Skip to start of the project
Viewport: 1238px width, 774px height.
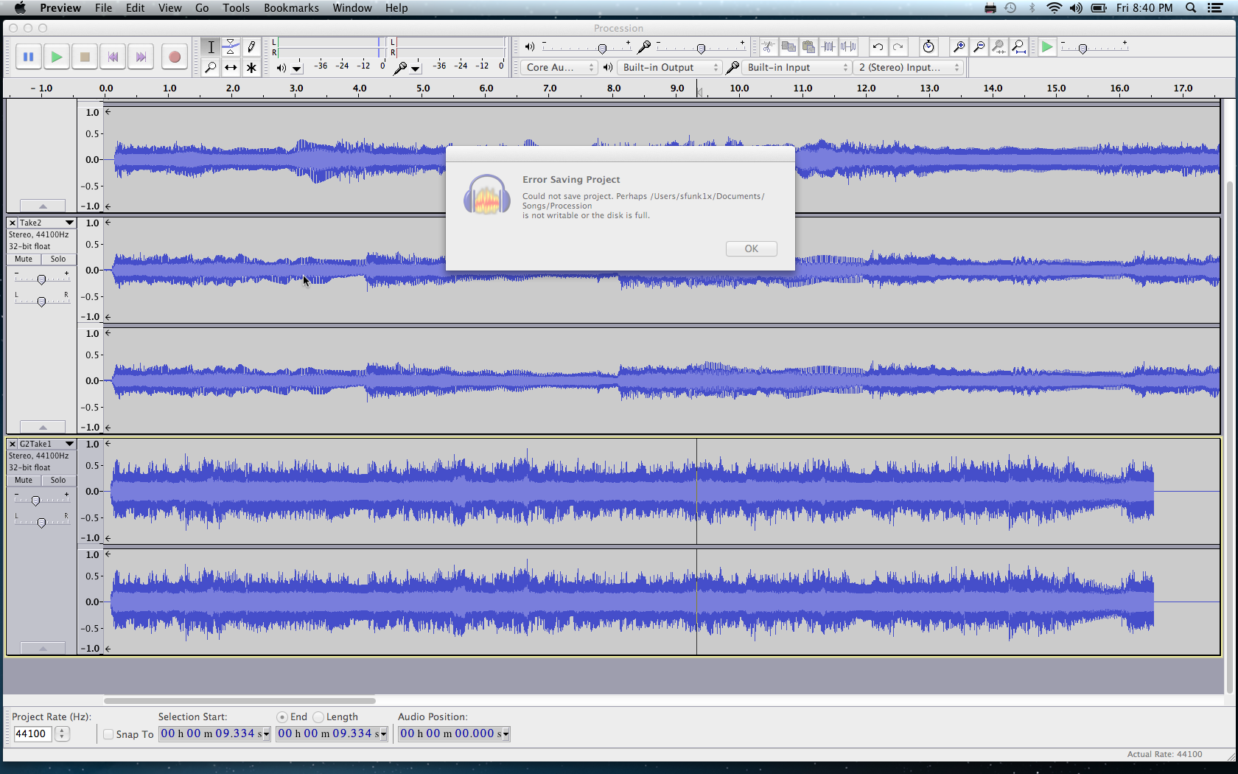point(113,57)
